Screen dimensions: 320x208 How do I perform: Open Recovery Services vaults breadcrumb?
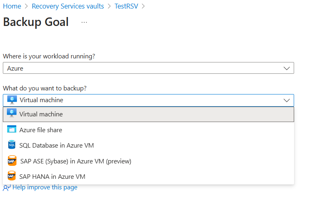68,6
